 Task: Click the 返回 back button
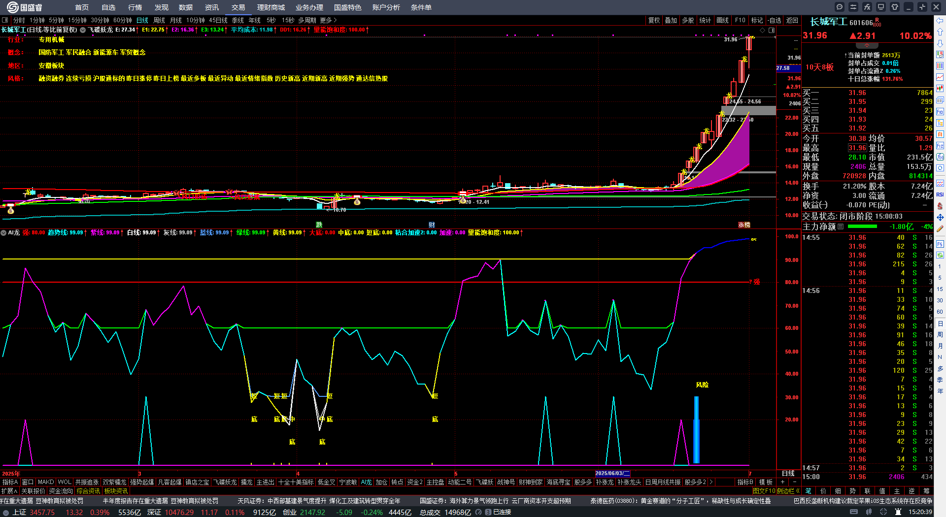click(x=792, y=20)
